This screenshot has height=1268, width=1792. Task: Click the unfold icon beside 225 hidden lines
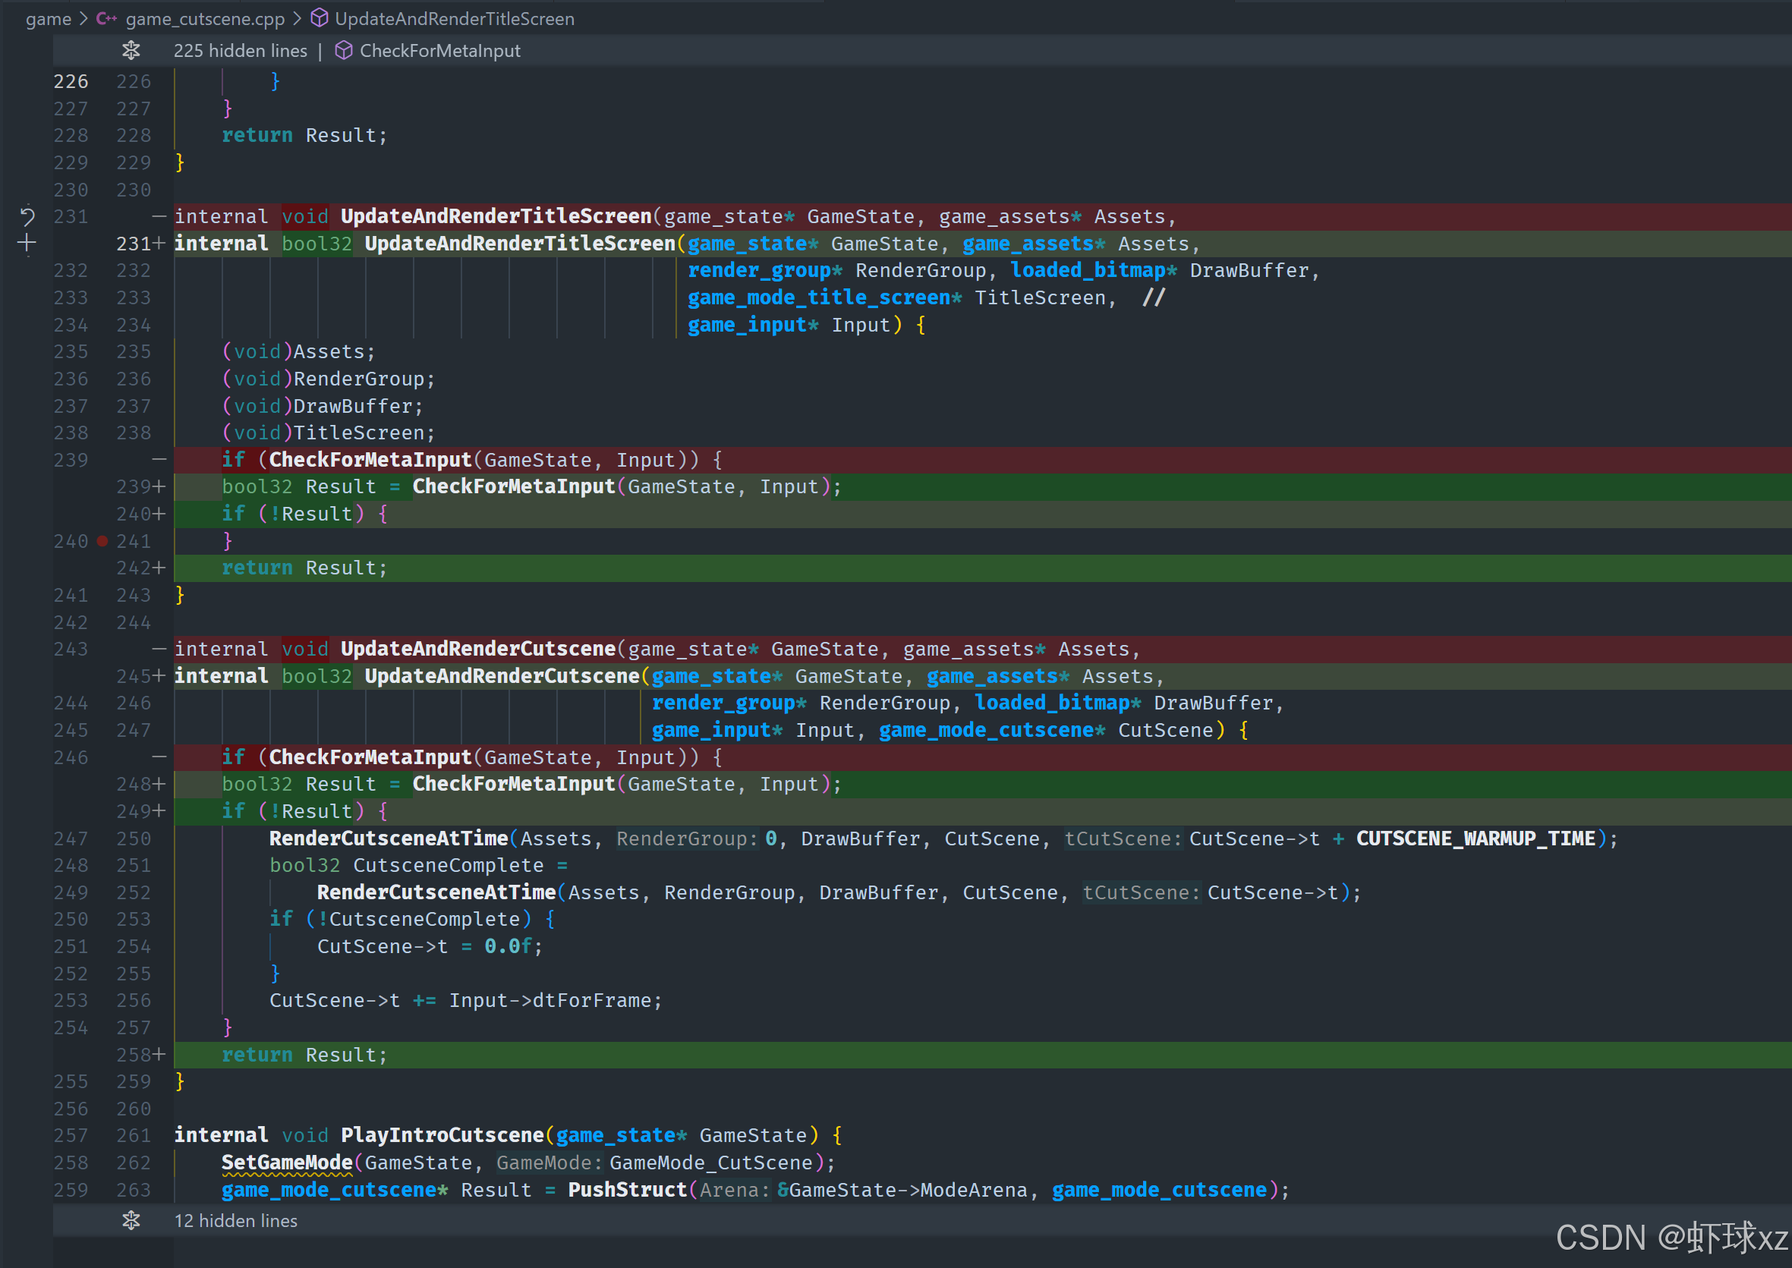pyautogui.click(x=131, y=51)
